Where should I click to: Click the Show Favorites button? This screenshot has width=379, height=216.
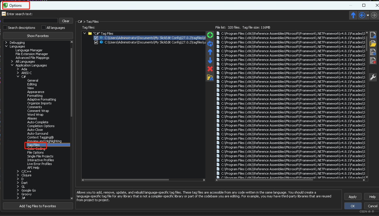tap(38, 36)
